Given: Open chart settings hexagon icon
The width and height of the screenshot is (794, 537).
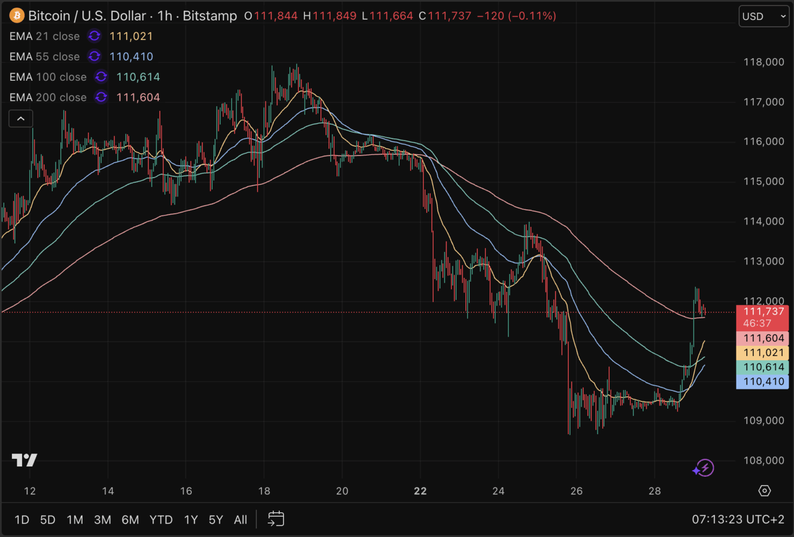Looking at the screenshot, I should click(764, 491).
